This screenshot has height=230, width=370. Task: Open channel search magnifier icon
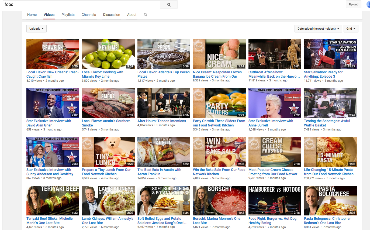(x=146, y=15)
